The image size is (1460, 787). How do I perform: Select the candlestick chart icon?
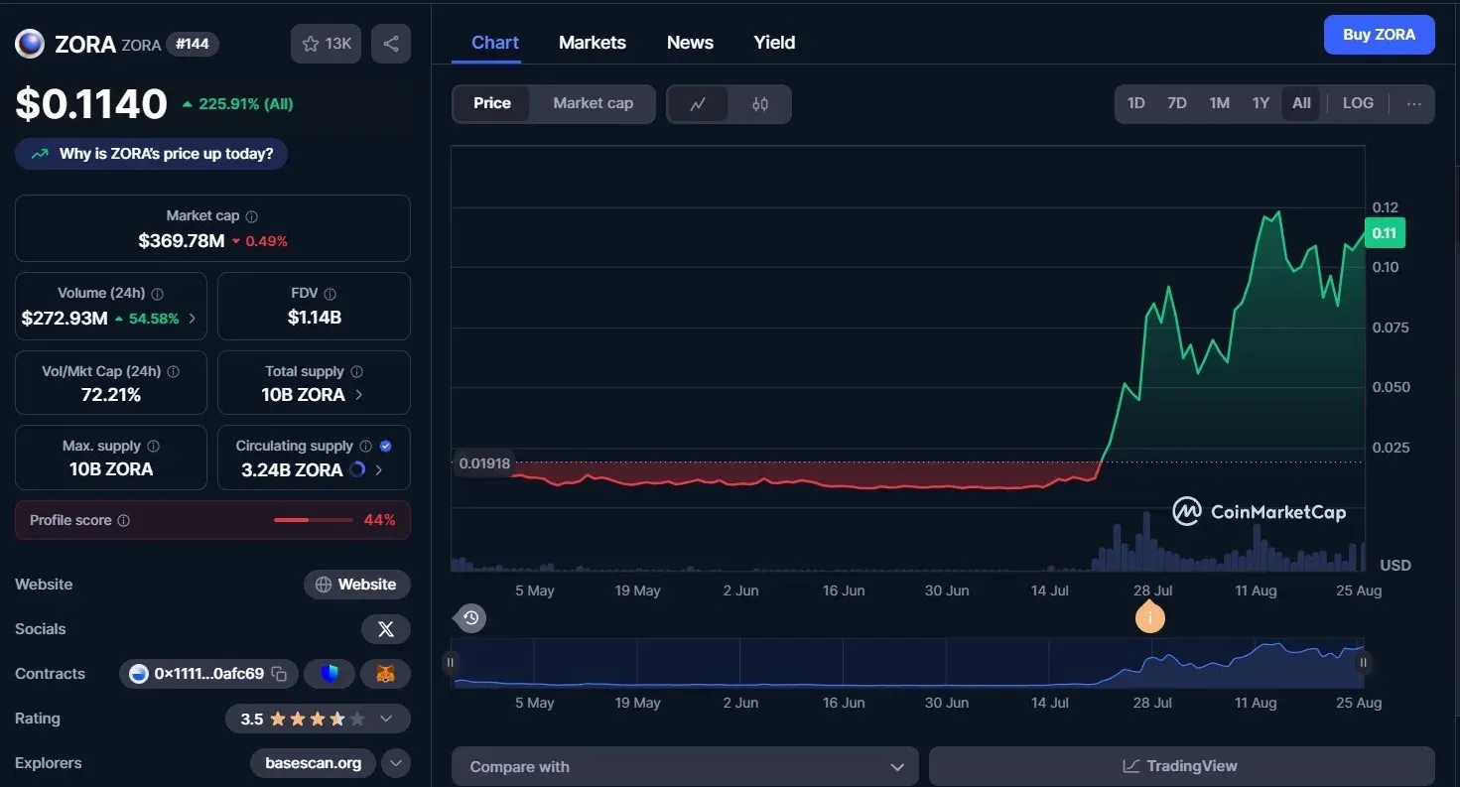(x=760, y=103)
